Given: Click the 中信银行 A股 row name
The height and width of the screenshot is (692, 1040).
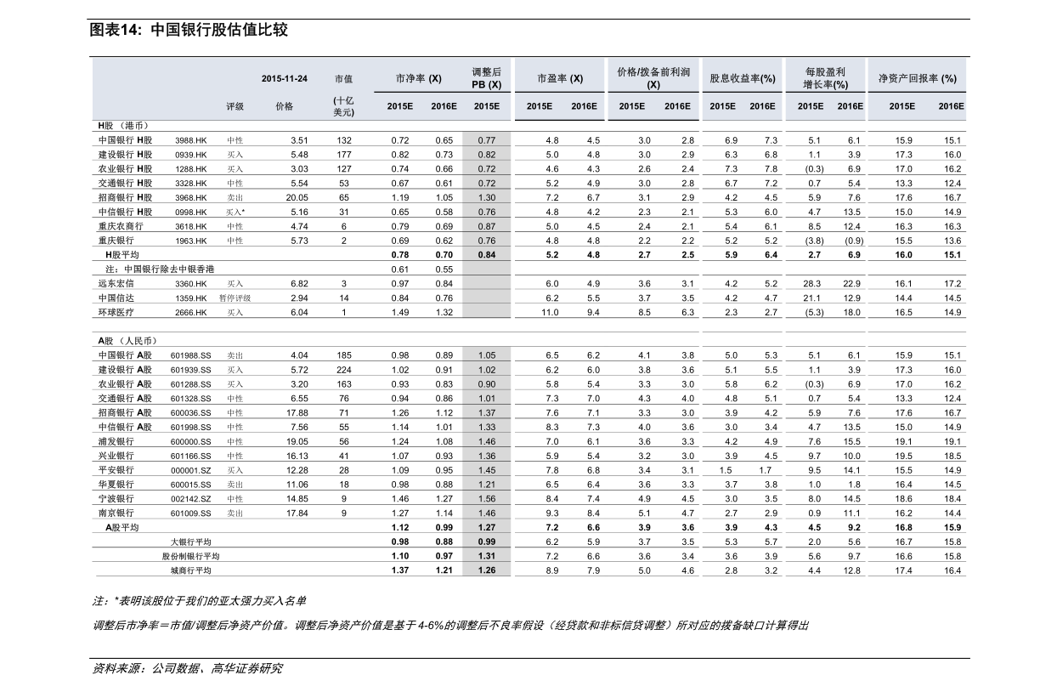Looking at the screenshot, I should click(x=125, y=427).
